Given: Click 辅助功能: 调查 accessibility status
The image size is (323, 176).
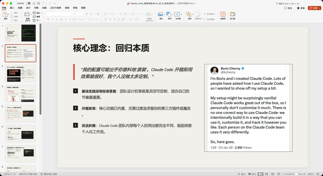Looking at the screenshot, I should (49, 174).
